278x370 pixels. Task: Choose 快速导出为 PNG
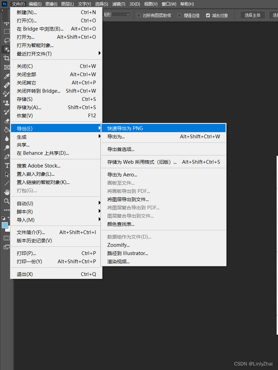tap(163, 128)
